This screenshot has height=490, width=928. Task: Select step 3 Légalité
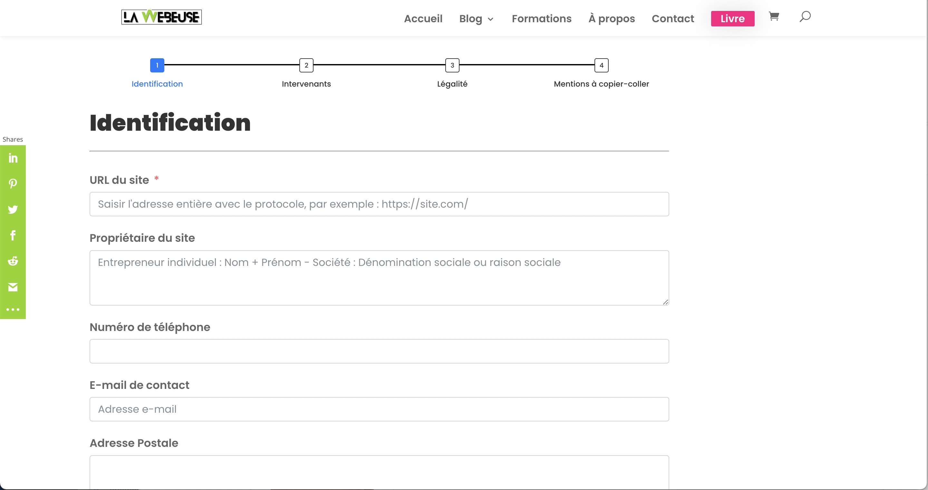click(x=452, y=65)
